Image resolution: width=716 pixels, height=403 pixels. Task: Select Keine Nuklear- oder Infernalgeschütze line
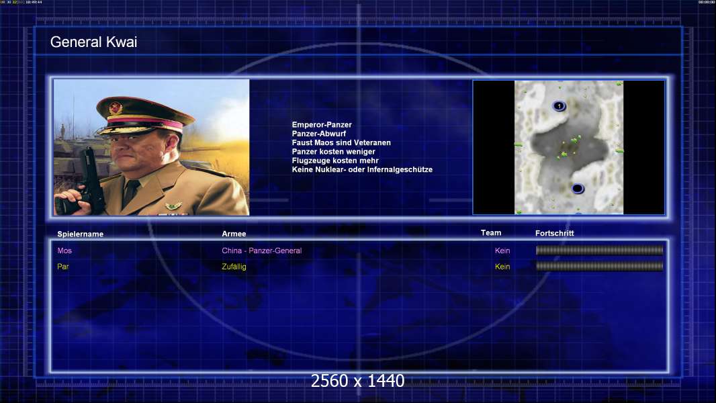pyautogui.click(x=362, y=169)
